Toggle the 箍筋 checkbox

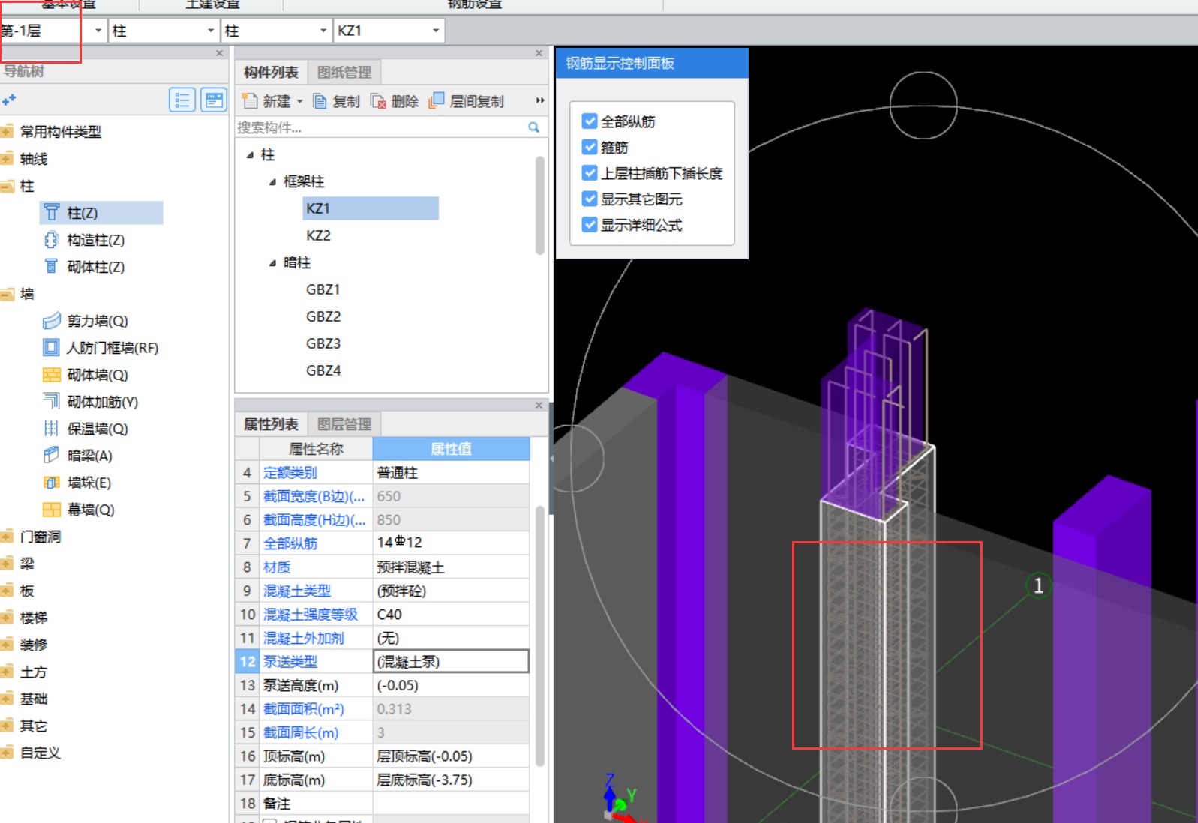590,147
